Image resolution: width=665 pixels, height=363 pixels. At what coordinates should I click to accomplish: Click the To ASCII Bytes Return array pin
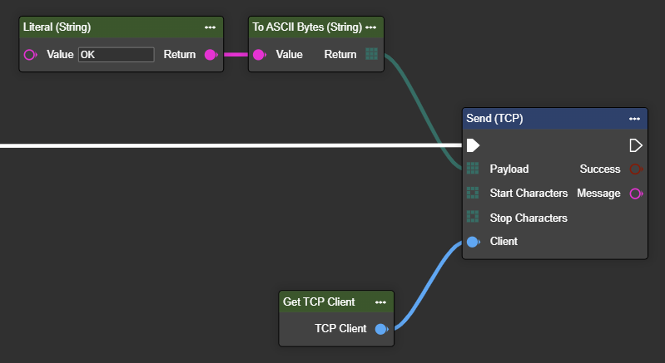(371, 54)
